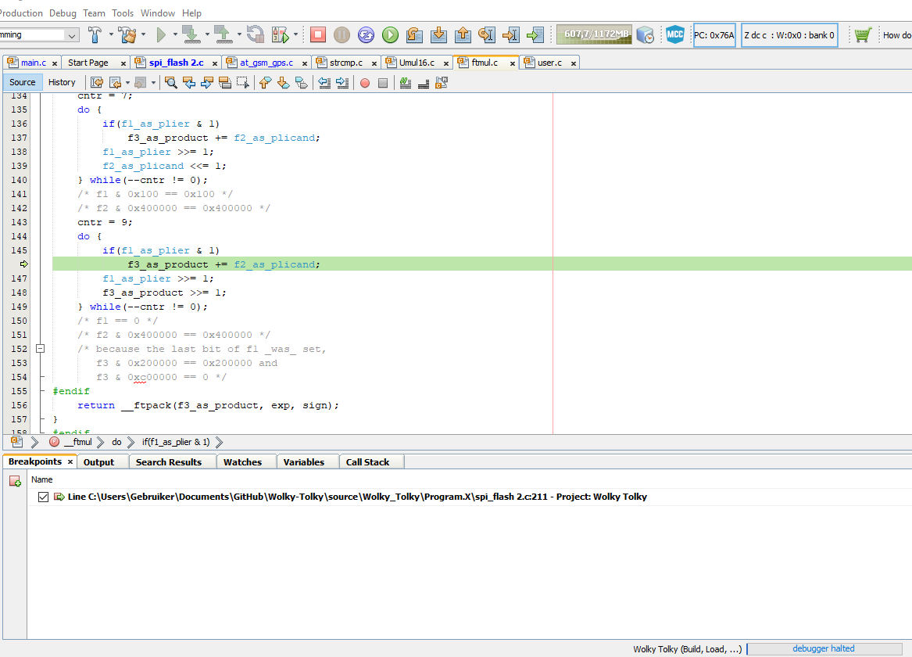Image resolution: width=912 pixels, height=657 pixels.
Task: Open the Watches tab
Action: pos(242,462)
